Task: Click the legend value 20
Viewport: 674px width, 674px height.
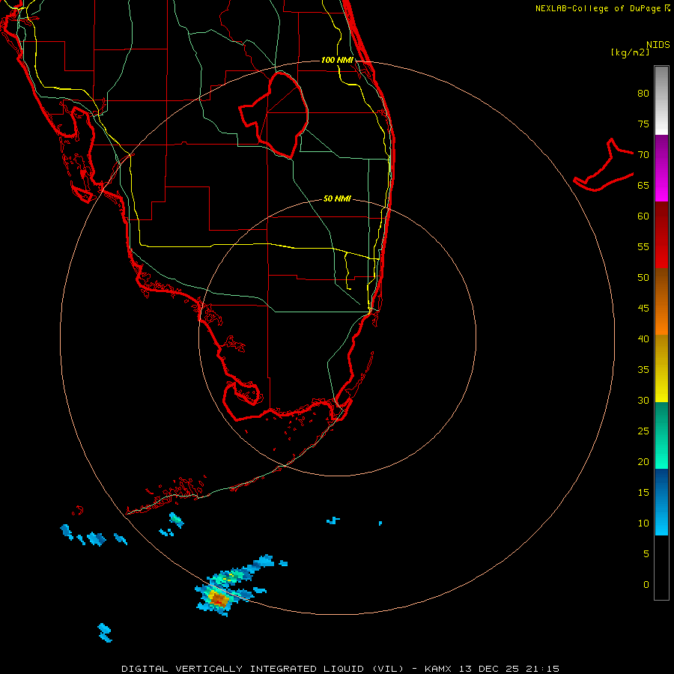Action: pyautogui.click(x=643, y=461)
